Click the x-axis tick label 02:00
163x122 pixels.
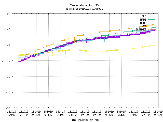(11, 115)
